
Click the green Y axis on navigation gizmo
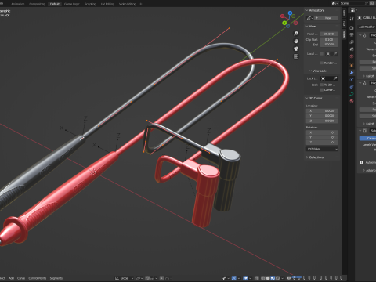(x=284, y=23)
